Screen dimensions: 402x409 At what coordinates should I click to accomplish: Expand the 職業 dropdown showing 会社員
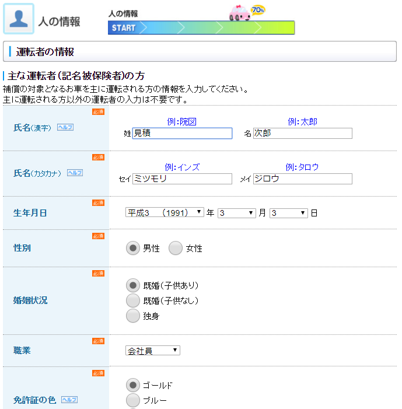pyautogui.click(x=153, y=351)
